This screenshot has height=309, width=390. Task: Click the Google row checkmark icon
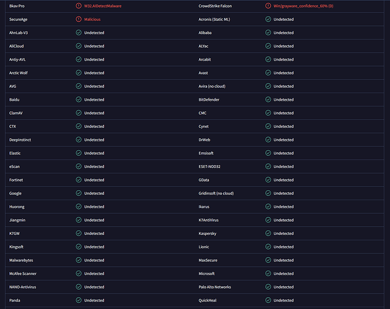coord(78,193)
